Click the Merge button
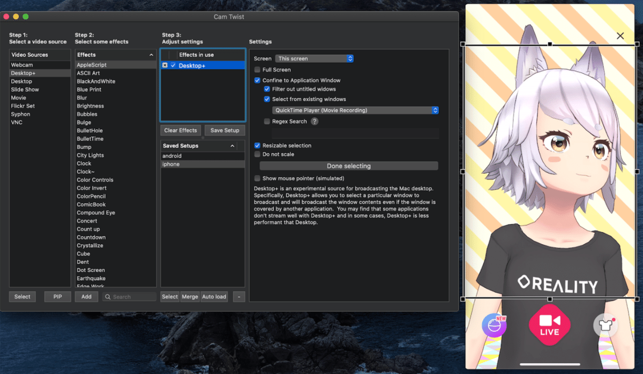 (x=190, y=297)
